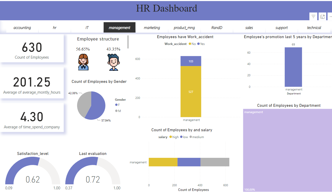Switch to the marketing department

pyautogui.click(x=152, y=27)
